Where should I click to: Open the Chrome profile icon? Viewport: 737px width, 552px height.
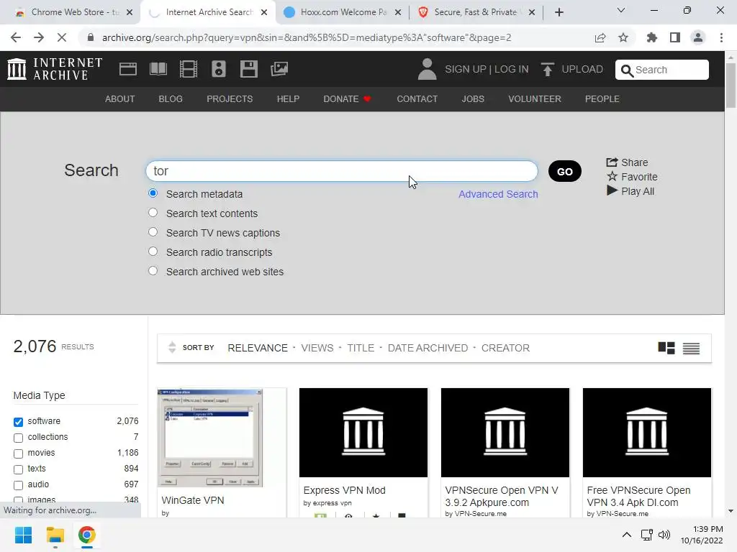click(698, 37)
